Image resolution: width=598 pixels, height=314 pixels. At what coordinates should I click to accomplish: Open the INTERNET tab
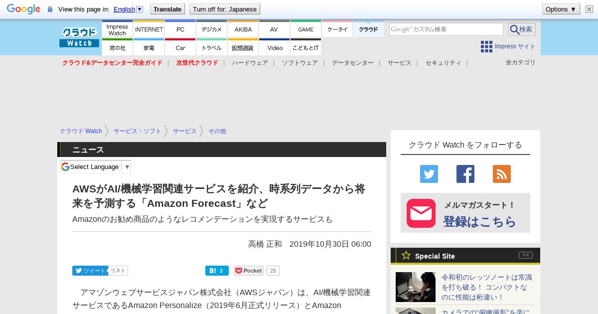click(149, 29)
